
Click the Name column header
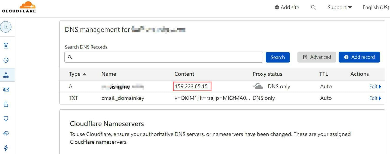tap(109, 74)
